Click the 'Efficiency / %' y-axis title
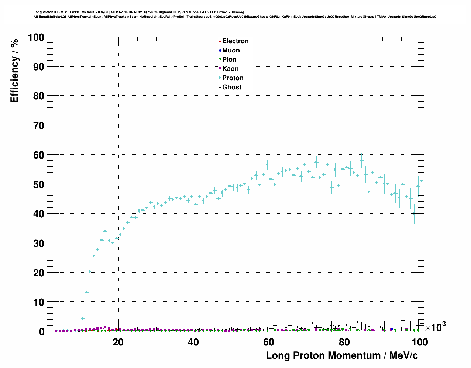471x368 pixels. point(14,70)
